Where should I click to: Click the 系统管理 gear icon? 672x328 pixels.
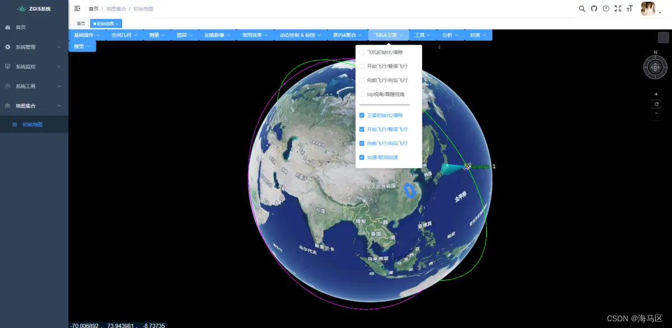coord(8,47)
